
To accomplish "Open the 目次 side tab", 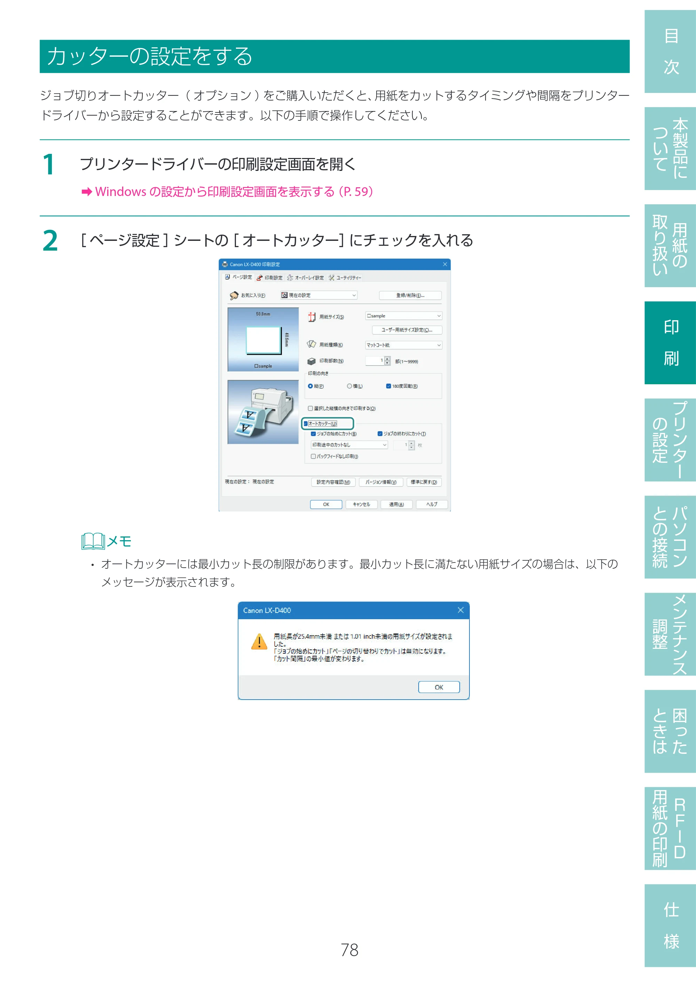I will tap(670, 52).
